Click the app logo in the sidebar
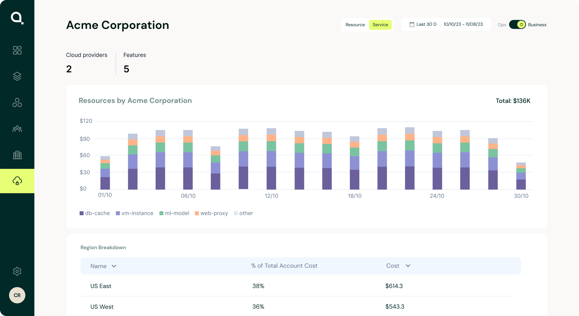Image resolution: width=579 pixels, height=316 pixels. point(17,18)
